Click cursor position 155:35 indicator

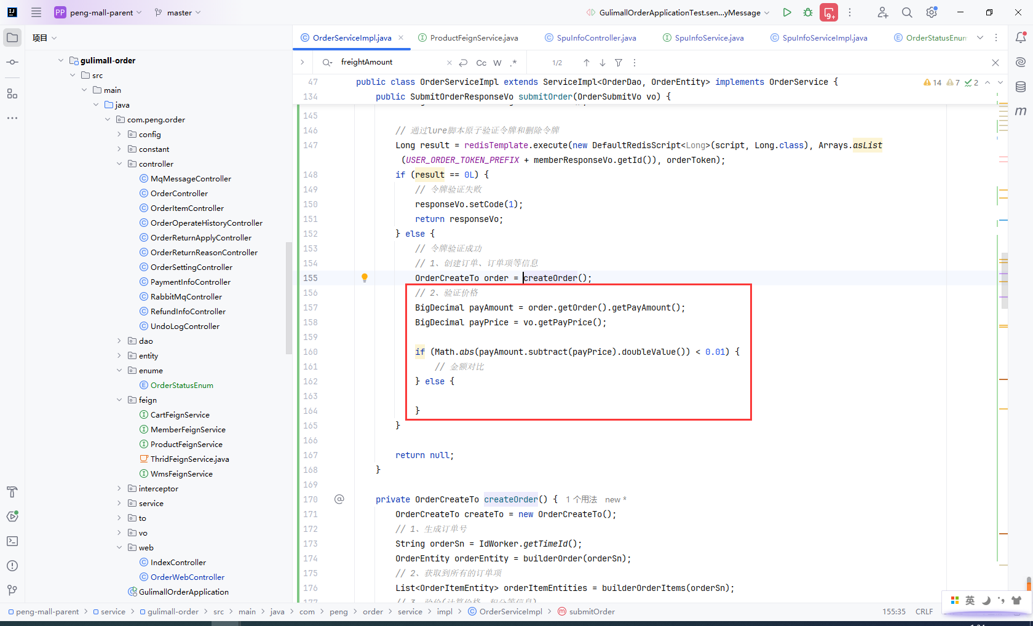point(894,612)
